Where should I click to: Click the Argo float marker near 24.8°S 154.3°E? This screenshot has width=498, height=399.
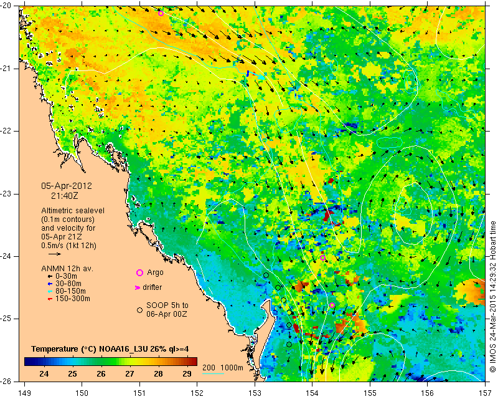tap(332, 305)
